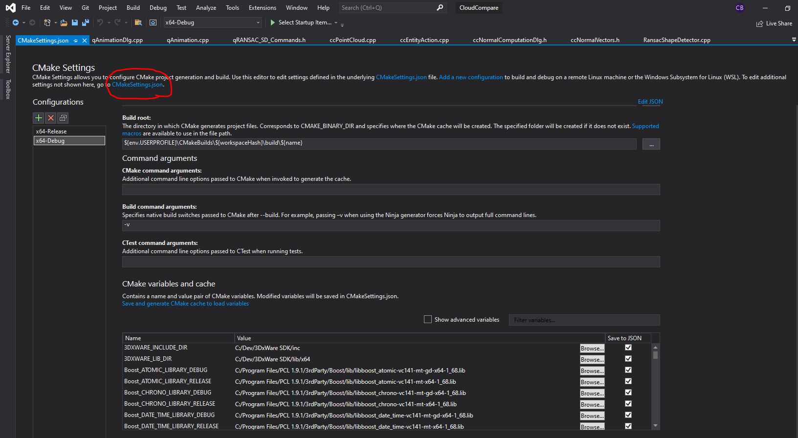Viewport: 798px width, 438px height.
Task: Click the Supported macros link
Action: click(x=645, y=126)
